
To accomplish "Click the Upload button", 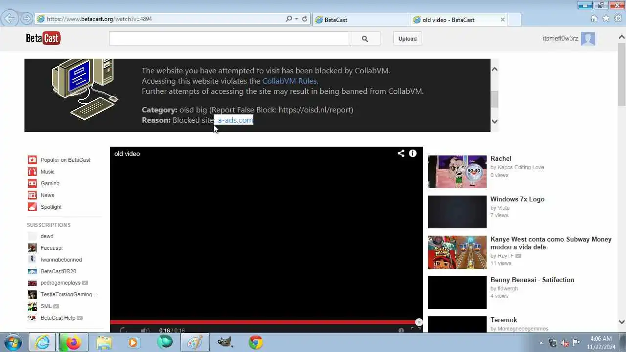I will click(x=407, y=39).
